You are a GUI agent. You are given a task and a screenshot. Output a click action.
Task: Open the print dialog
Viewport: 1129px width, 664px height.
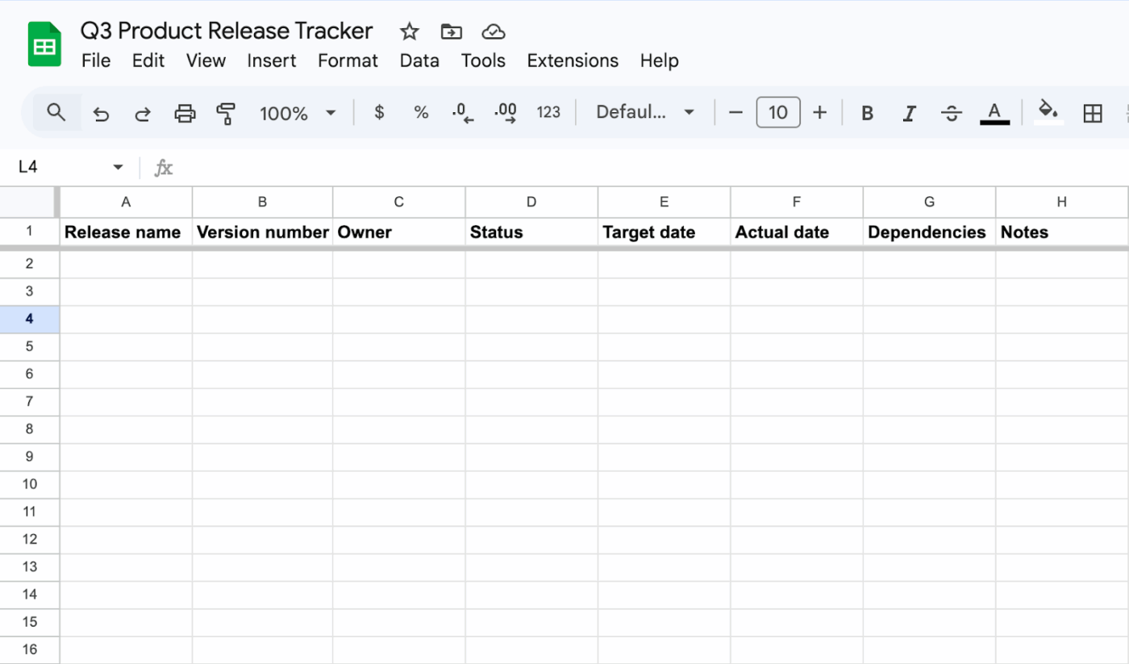coord(185,113)
